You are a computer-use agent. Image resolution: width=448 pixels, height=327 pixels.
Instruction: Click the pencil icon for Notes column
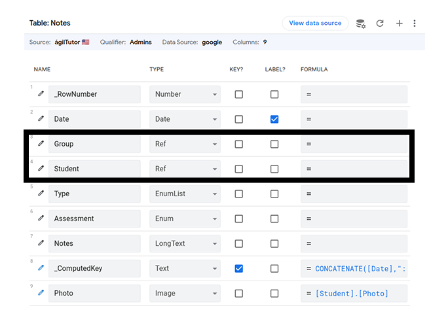(x=41, y=243)
